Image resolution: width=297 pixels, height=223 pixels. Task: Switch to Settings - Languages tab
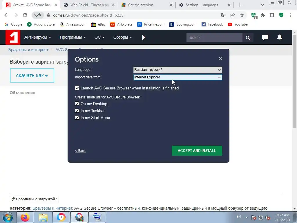click(204, 5)
